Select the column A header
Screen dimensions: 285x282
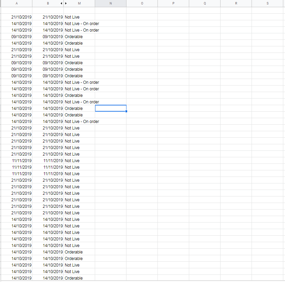(17, 3)
